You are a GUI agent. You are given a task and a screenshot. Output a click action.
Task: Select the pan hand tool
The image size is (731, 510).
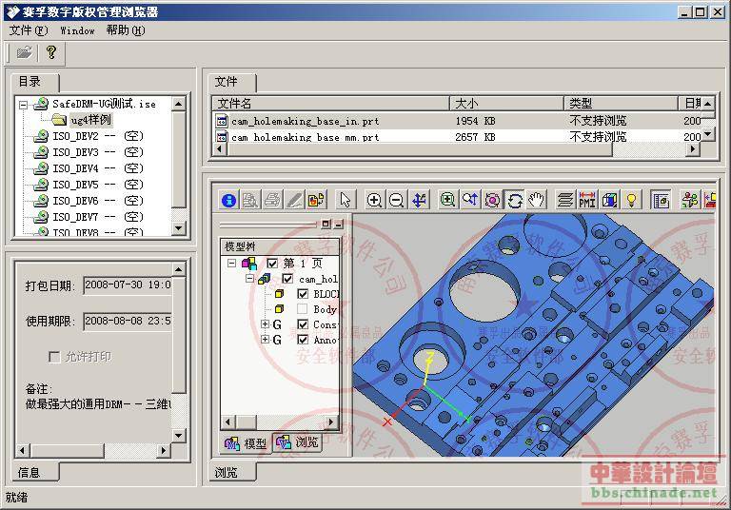(537, 201)
